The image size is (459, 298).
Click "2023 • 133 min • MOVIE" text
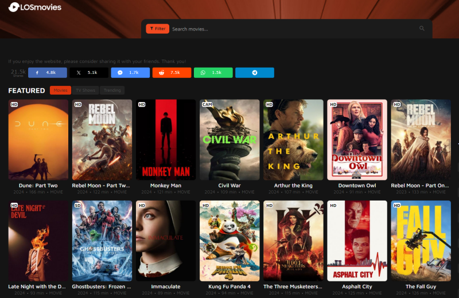click(421, 192)
